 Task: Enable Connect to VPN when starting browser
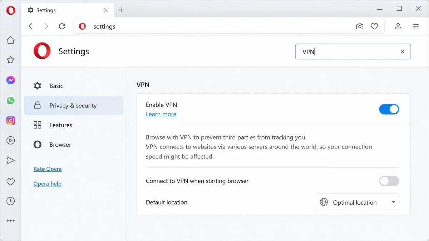click(x=389, y=181)
